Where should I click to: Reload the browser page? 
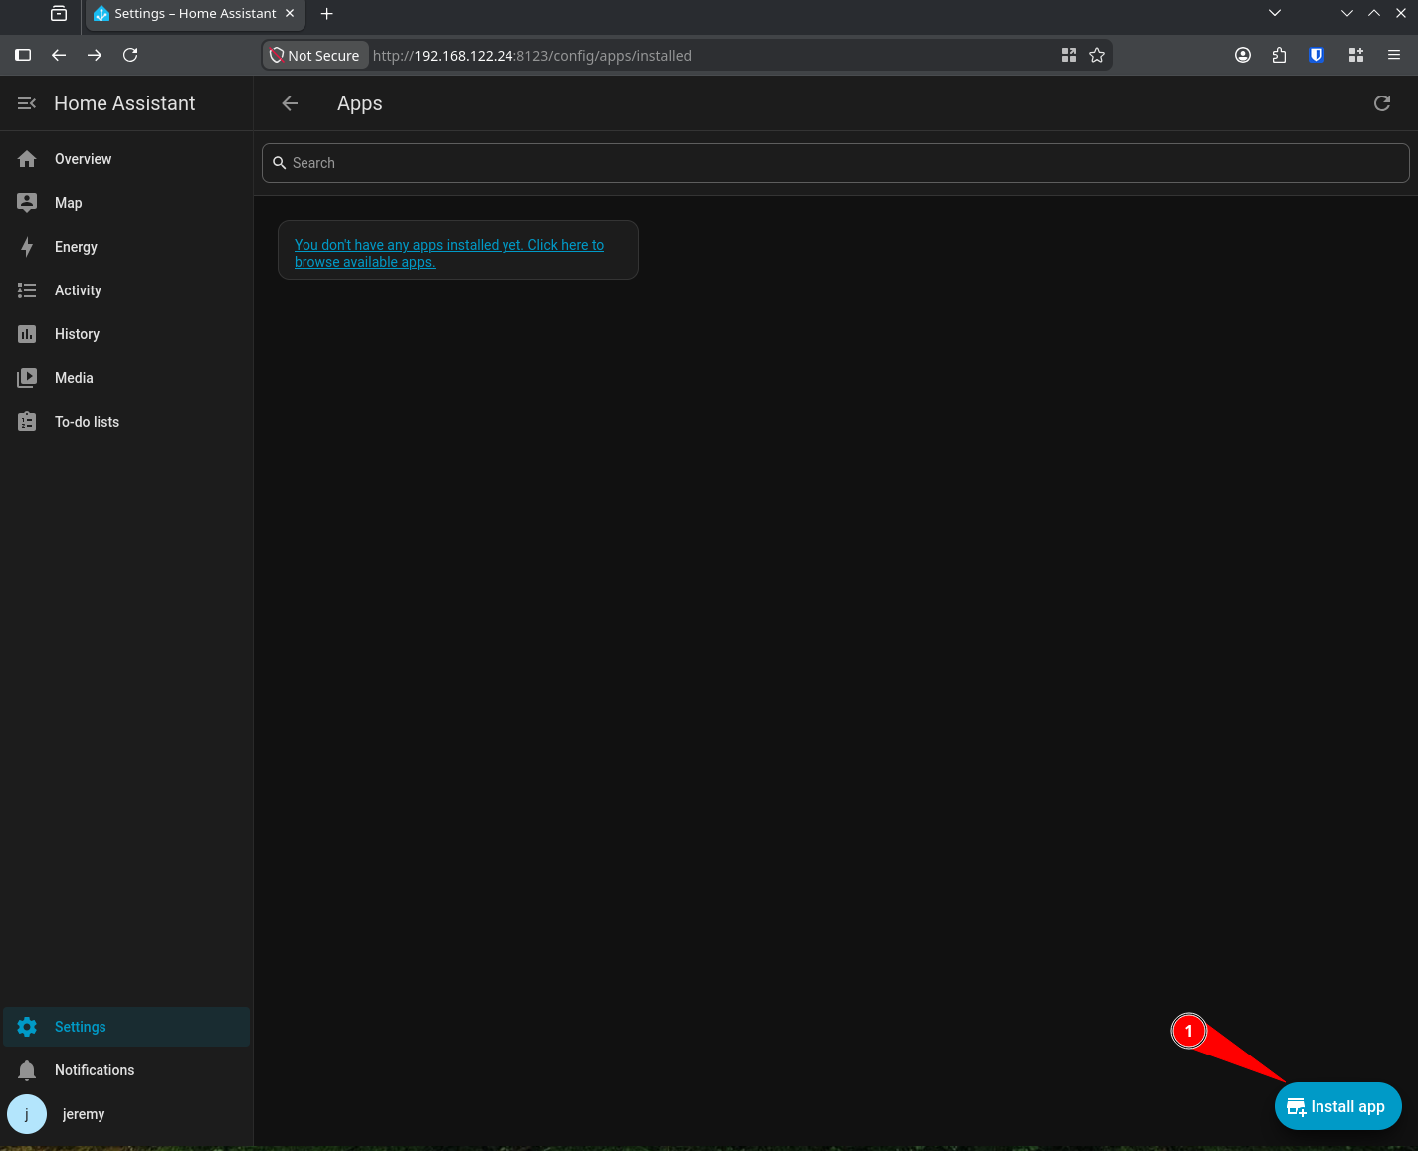coord(130,55)
